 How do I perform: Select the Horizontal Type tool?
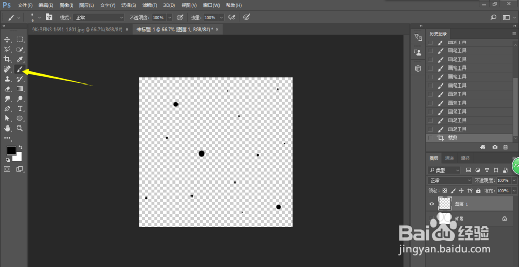pos(20,108)
